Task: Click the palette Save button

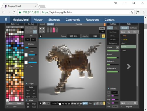Action: click(10, 103)
